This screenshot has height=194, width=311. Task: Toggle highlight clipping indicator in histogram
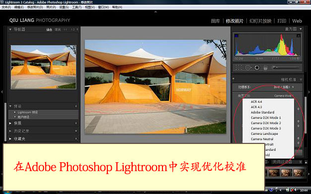pyautogui.click(x=298, y=36)
